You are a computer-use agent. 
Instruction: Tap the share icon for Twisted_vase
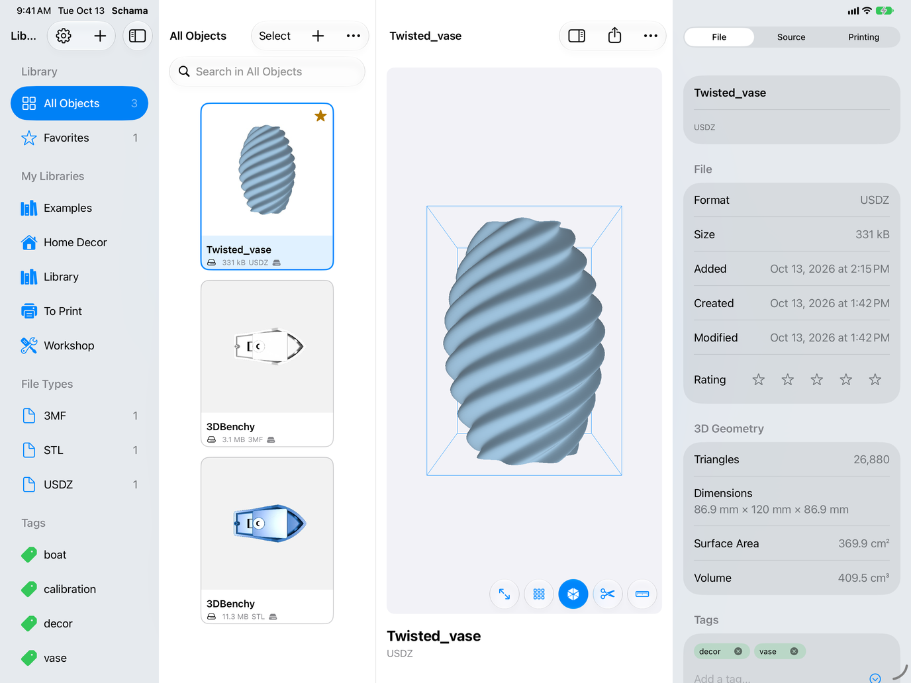coord(614,35)
